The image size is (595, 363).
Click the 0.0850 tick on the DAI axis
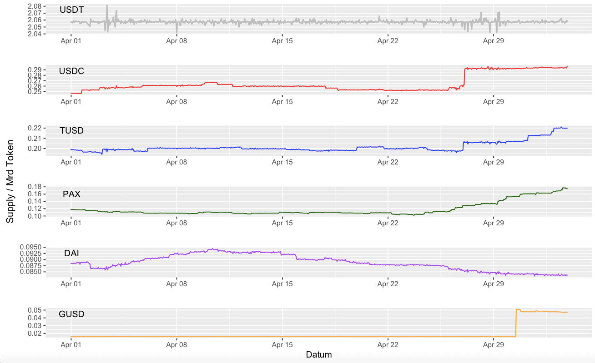tap(31, 272)
